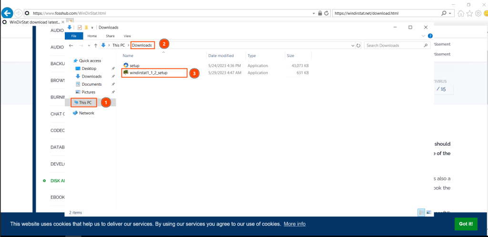This screenshot has height=237, width=488.
Task: Open the File ribbon tab in Explorer
Action: 74,36
